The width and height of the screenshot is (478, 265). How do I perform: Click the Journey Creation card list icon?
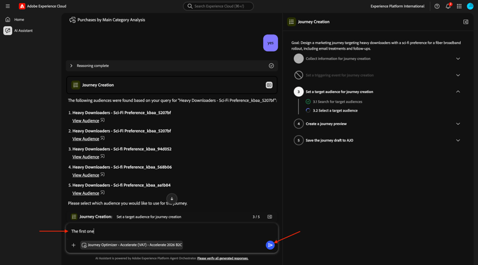click(76, 85)
